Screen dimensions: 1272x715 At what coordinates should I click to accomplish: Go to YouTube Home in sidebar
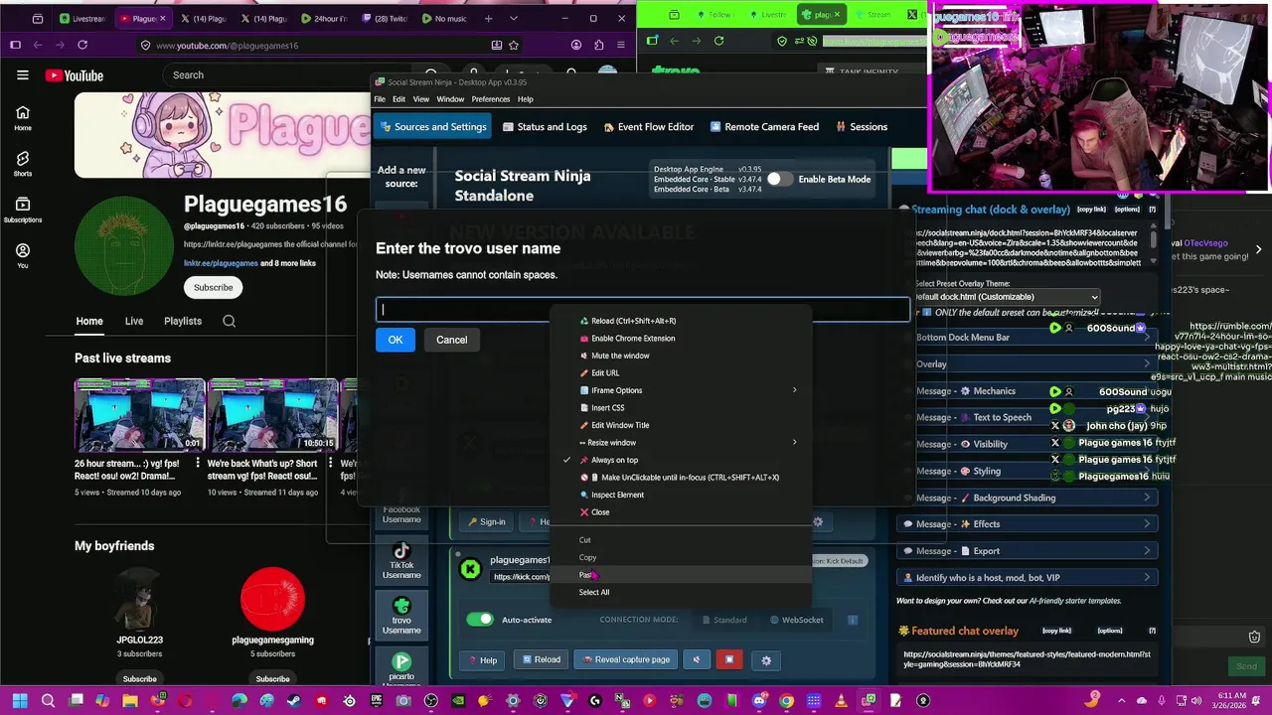pos(23,118)
